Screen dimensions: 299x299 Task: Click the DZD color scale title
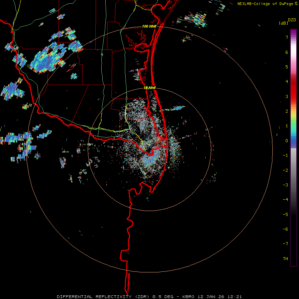[x=292, y=20]
